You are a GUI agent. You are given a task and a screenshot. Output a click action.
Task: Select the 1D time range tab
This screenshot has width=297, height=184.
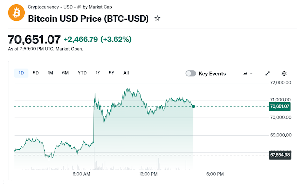click(21, 73)
